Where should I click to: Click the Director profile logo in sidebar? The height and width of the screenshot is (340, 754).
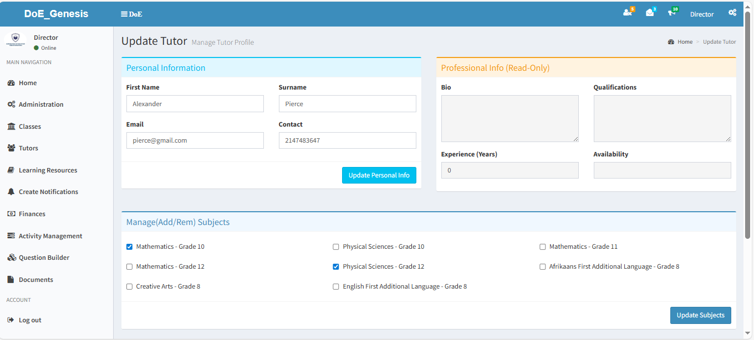pyautogui.click(x=15, y=41)
